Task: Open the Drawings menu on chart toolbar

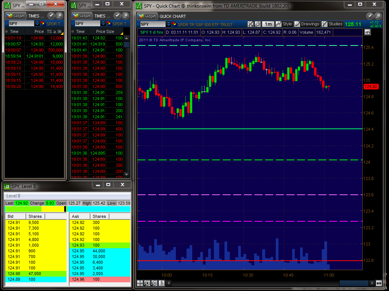Action: (x=307, y=24)
